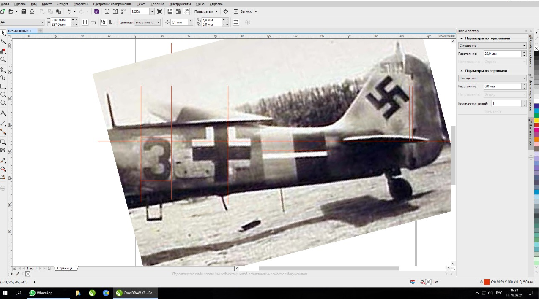This screenshot has height=299, width=539.
Task: Select the Rectangle tool
Action: pyautogui.click(x=3, y=86)
